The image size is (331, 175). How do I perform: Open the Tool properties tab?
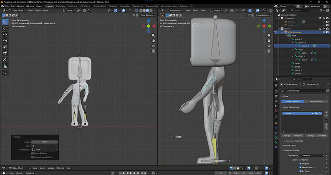[276, 85]
